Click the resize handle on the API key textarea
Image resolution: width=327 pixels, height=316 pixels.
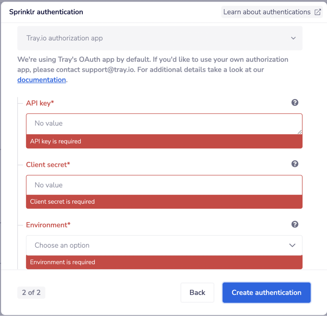pos(300,132)
